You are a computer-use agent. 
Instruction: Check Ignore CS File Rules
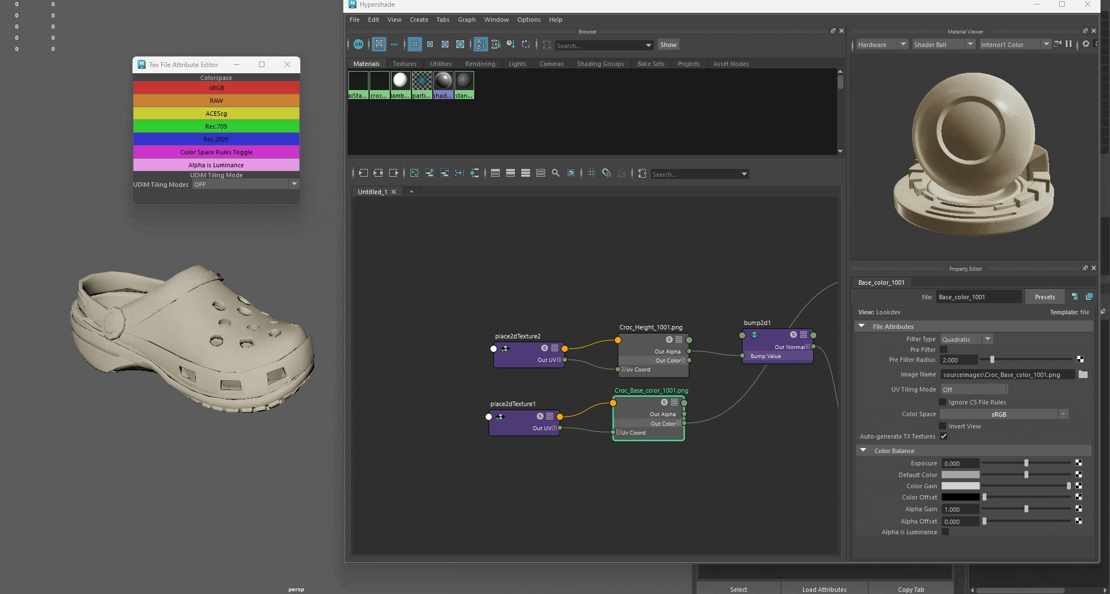coord(943,402)
